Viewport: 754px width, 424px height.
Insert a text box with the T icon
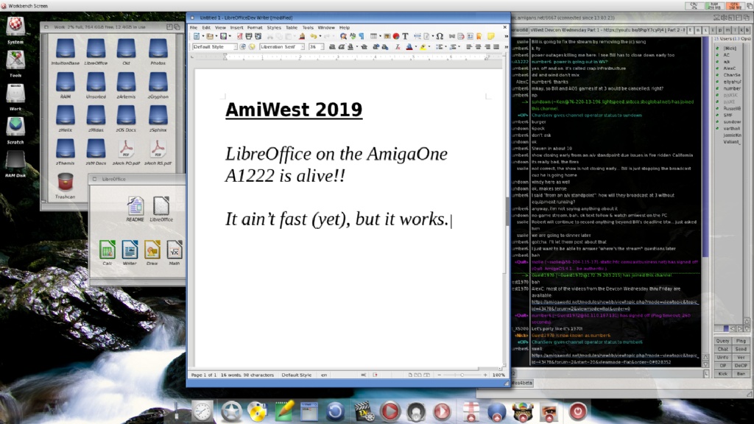406,36
